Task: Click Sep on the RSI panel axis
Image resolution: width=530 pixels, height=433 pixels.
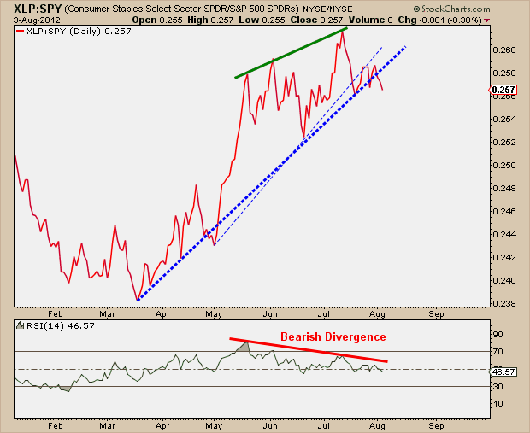Action: (x=436, y=426)
